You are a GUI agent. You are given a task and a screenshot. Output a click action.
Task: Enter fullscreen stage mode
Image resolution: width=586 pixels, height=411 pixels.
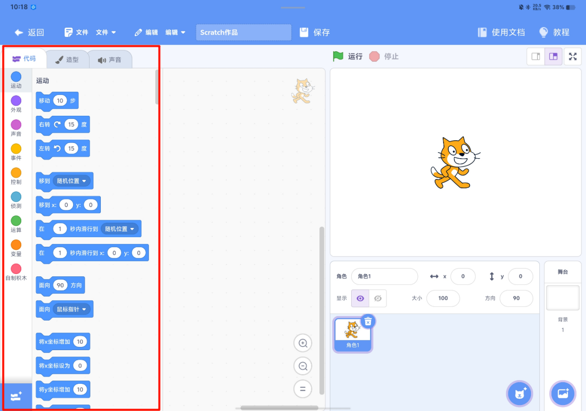point(573,56)
